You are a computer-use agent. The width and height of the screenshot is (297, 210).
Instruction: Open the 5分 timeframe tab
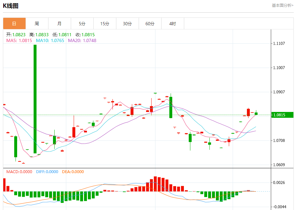click(x=82, y=24)
